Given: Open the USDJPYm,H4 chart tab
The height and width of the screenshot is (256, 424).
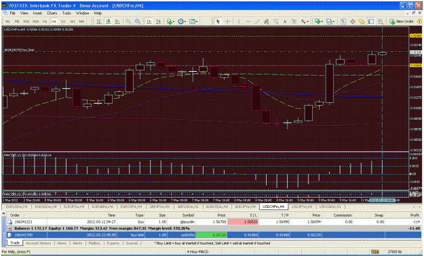Looking at the screenshot, I should (302, 207).
